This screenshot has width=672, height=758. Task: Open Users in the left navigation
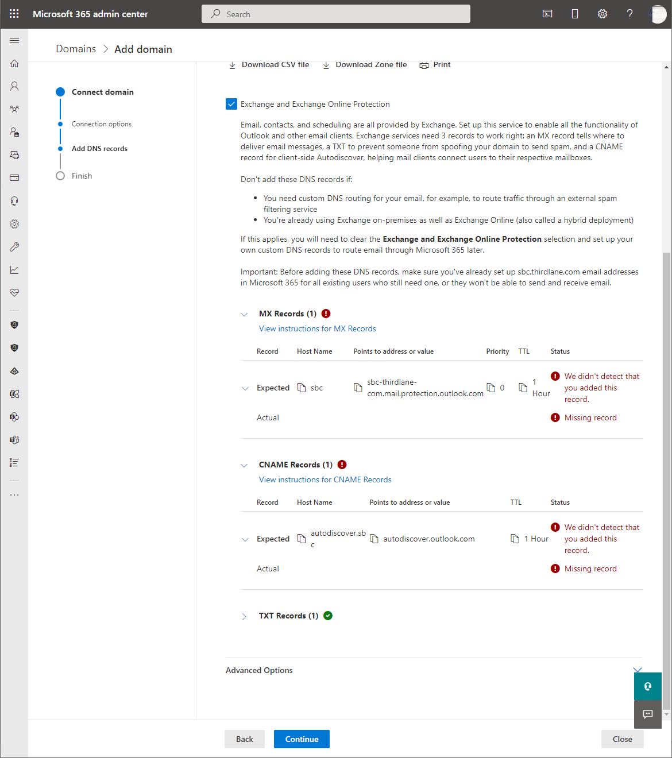point(14,86)
